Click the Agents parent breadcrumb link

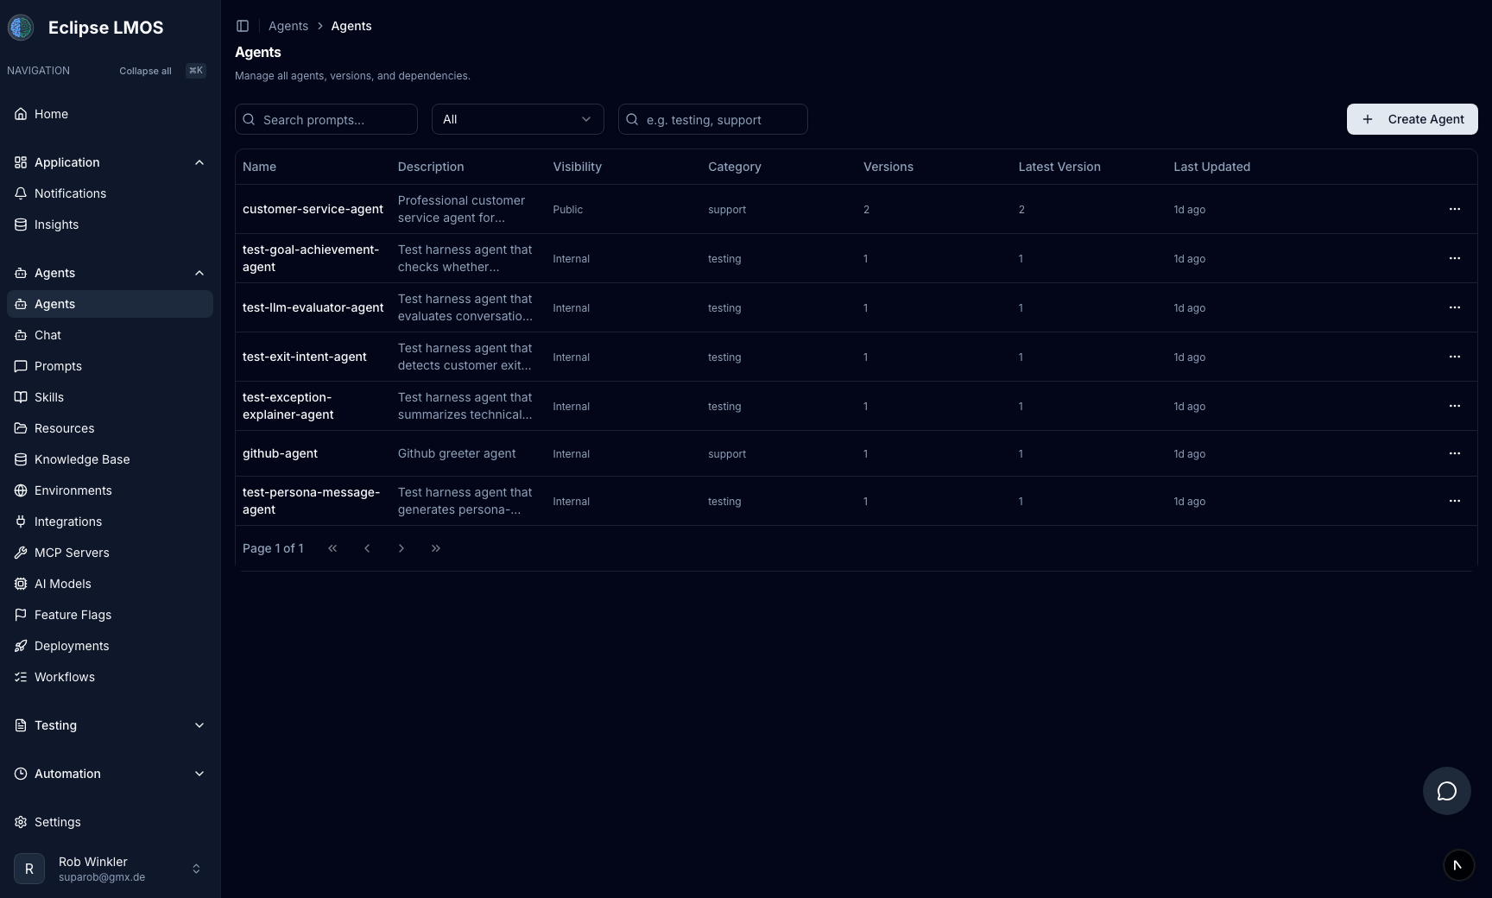(288, 26)
